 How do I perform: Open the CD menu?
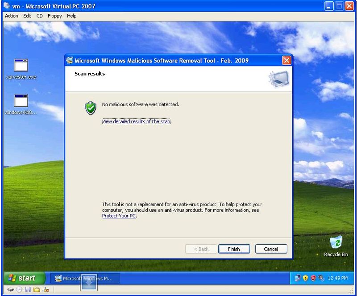40,16
